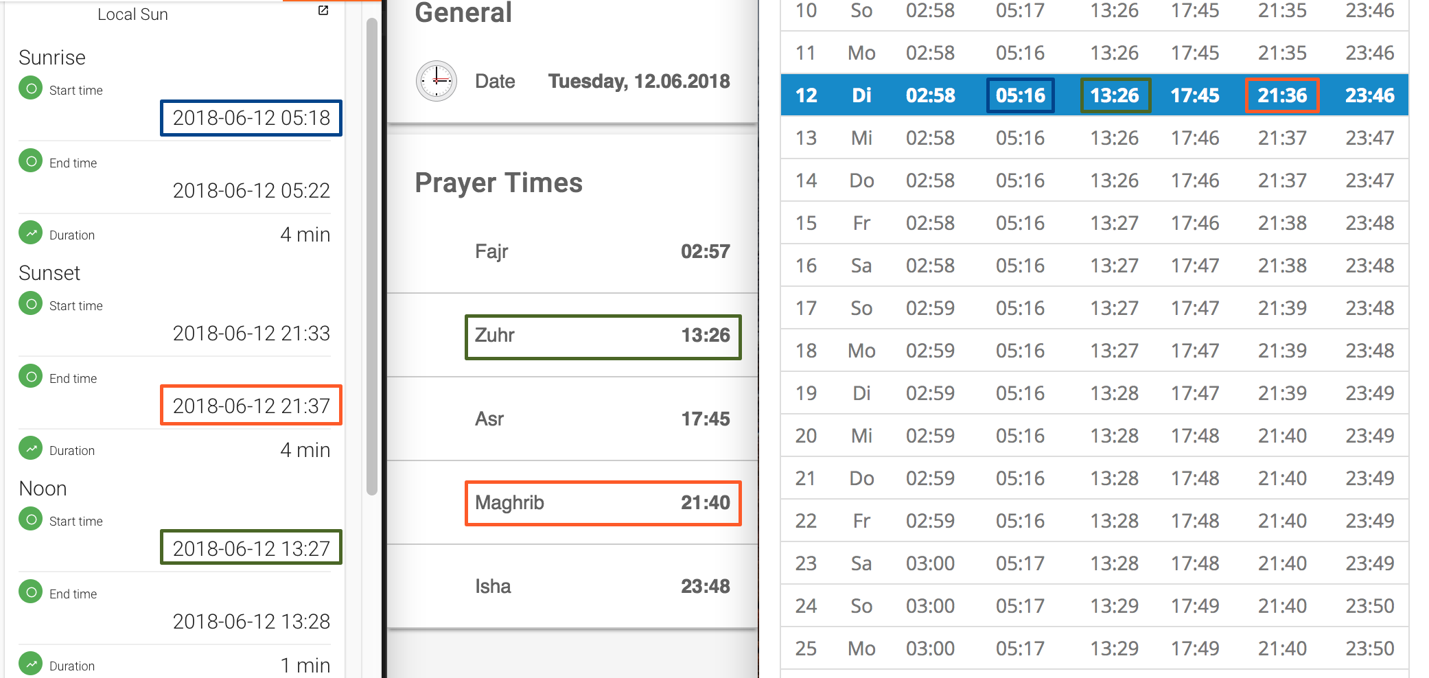Select the Isha 23:48 prayer row
This screenshot has height=678, width=1429.
coord(603,587)
